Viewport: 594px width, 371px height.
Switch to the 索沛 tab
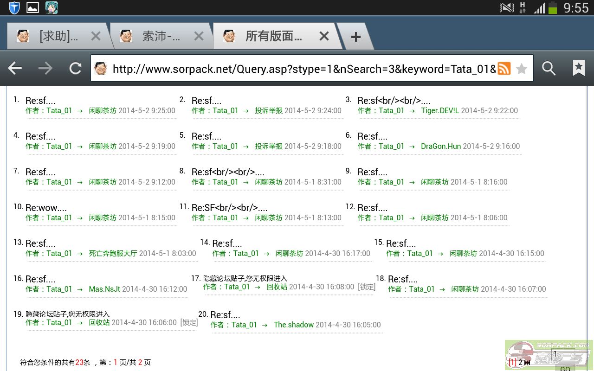[x=160, y=36]
